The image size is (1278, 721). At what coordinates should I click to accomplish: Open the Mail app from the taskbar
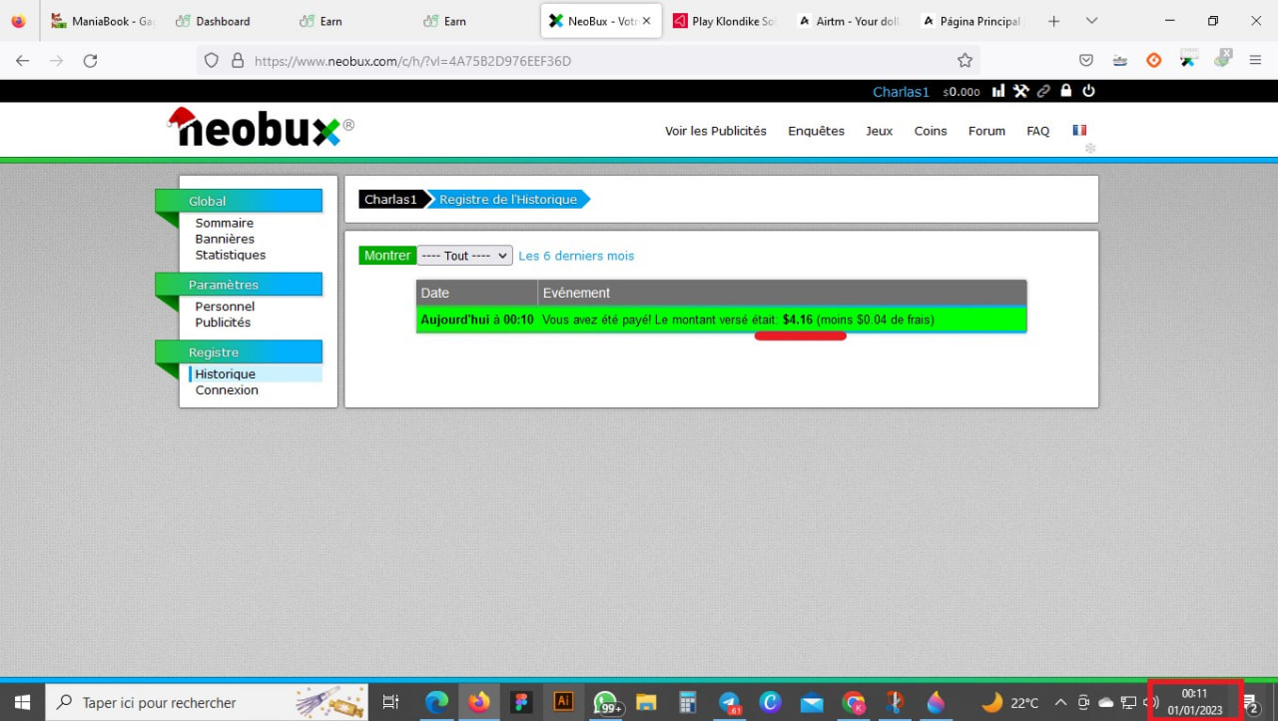(812, 702)
